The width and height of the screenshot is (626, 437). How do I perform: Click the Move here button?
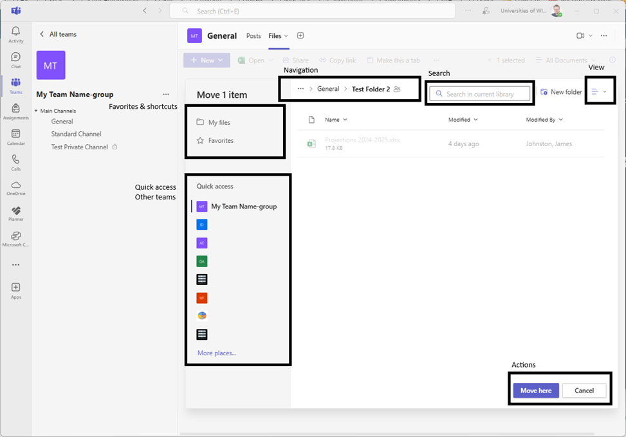tap(535, 391)
